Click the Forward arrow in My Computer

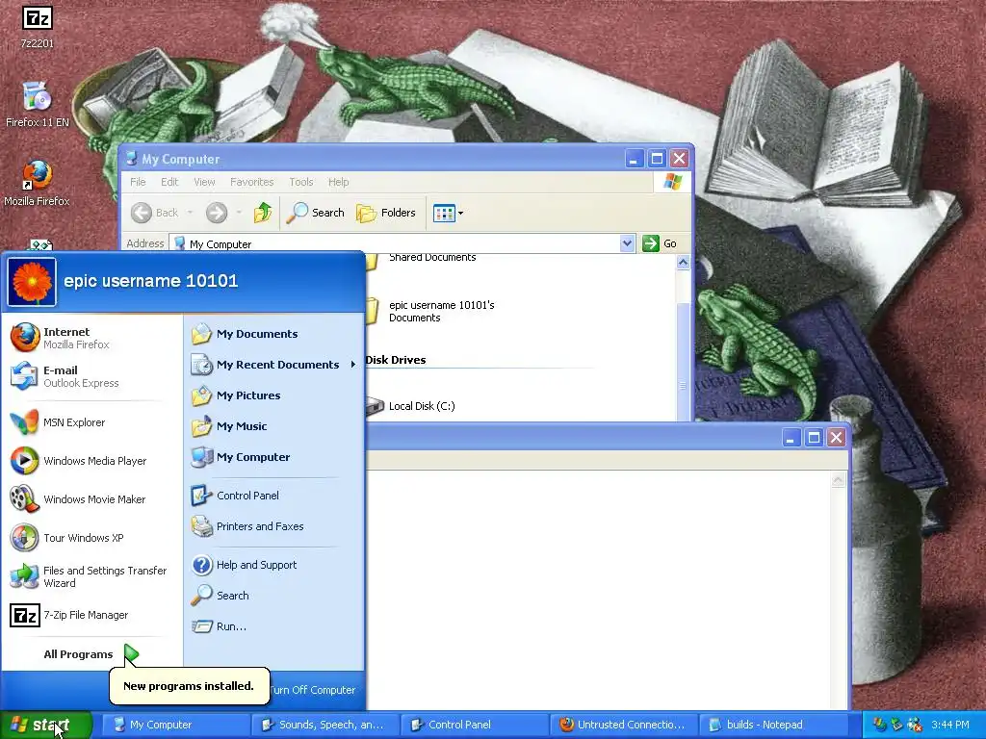[217, 213]
